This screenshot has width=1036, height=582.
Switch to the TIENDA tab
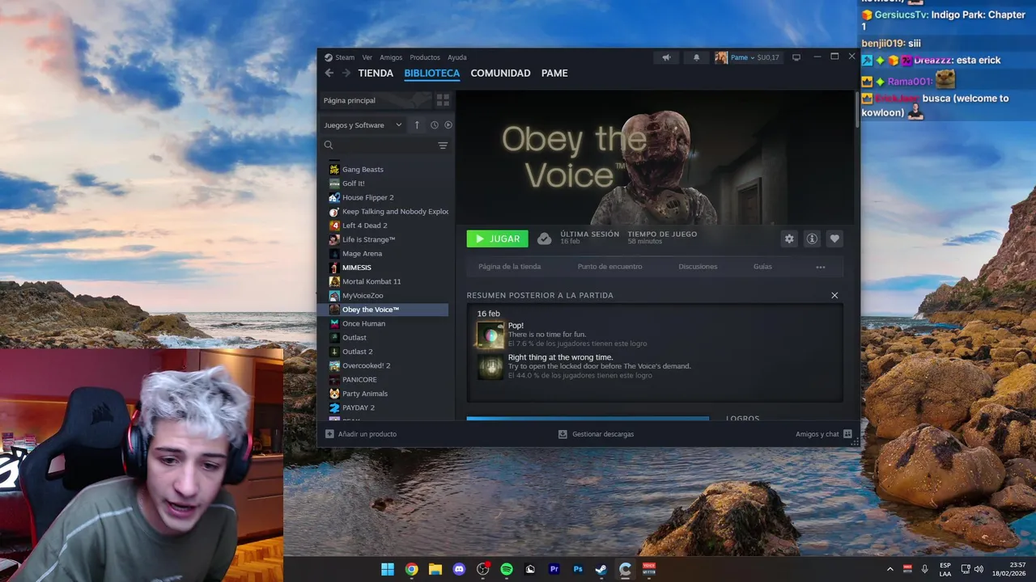point(376,73)
